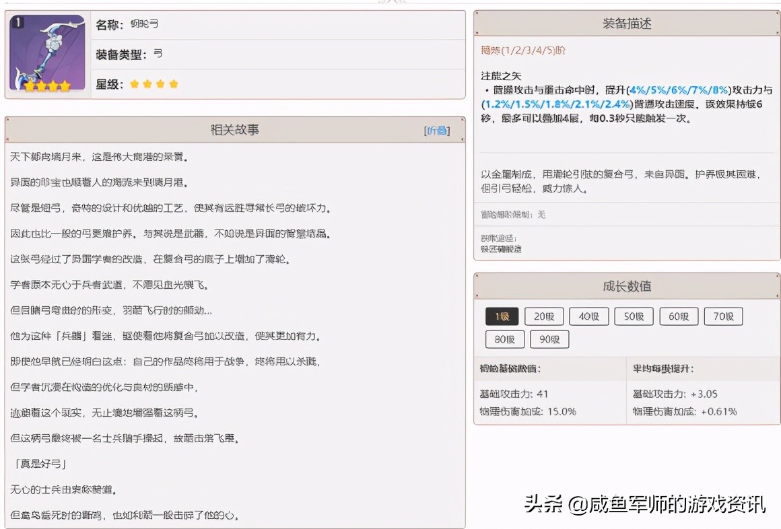Switch to the 60级 tab

[x=678, y=316]
